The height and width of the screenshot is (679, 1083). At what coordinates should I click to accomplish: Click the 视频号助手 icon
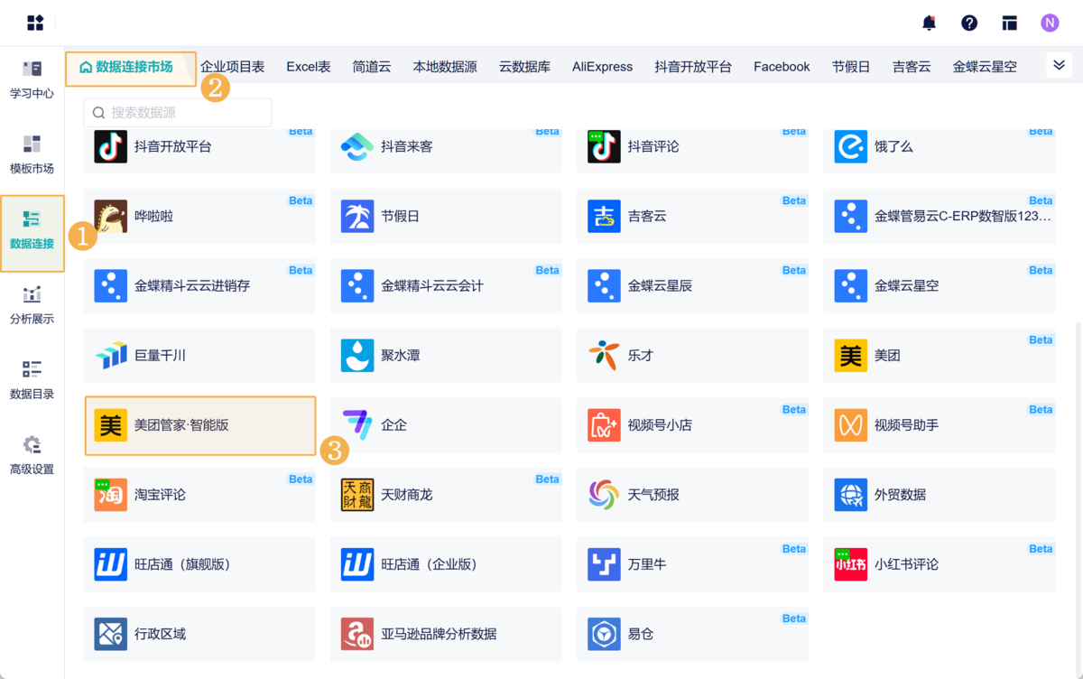(x=851, y=424)
